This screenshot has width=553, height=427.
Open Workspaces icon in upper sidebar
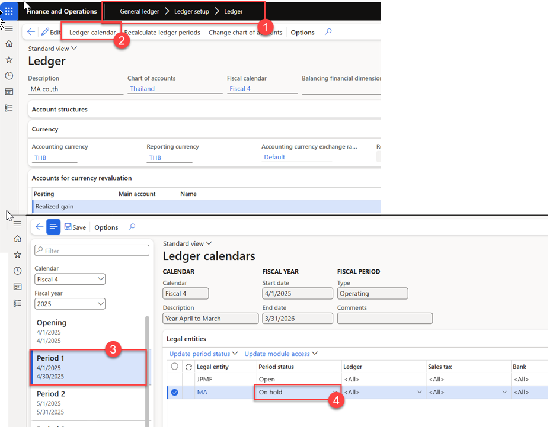pyautogui.click(x=9, y=92)
